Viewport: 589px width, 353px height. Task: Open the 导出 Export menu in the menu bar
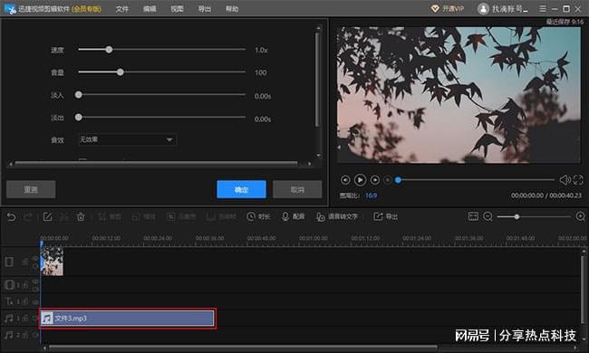tap(205, 9)
